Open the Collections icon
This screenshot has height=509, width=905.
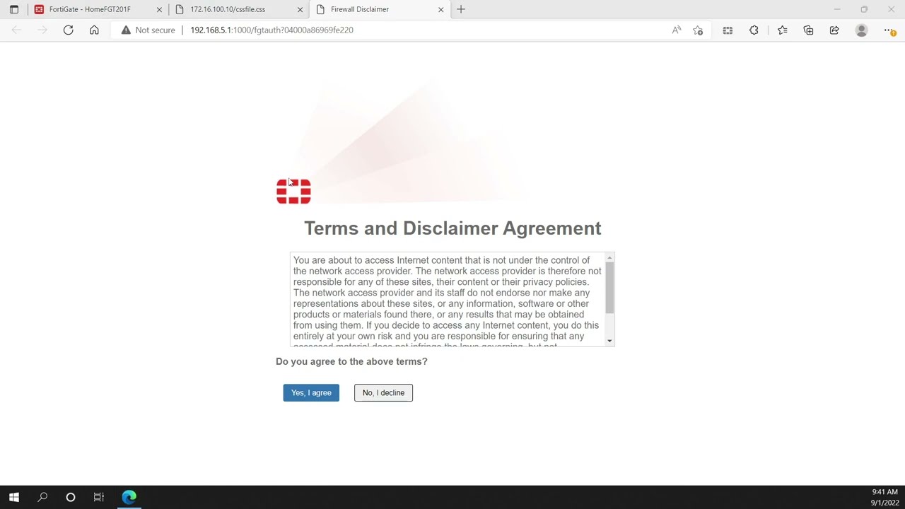tap(808, 30)
